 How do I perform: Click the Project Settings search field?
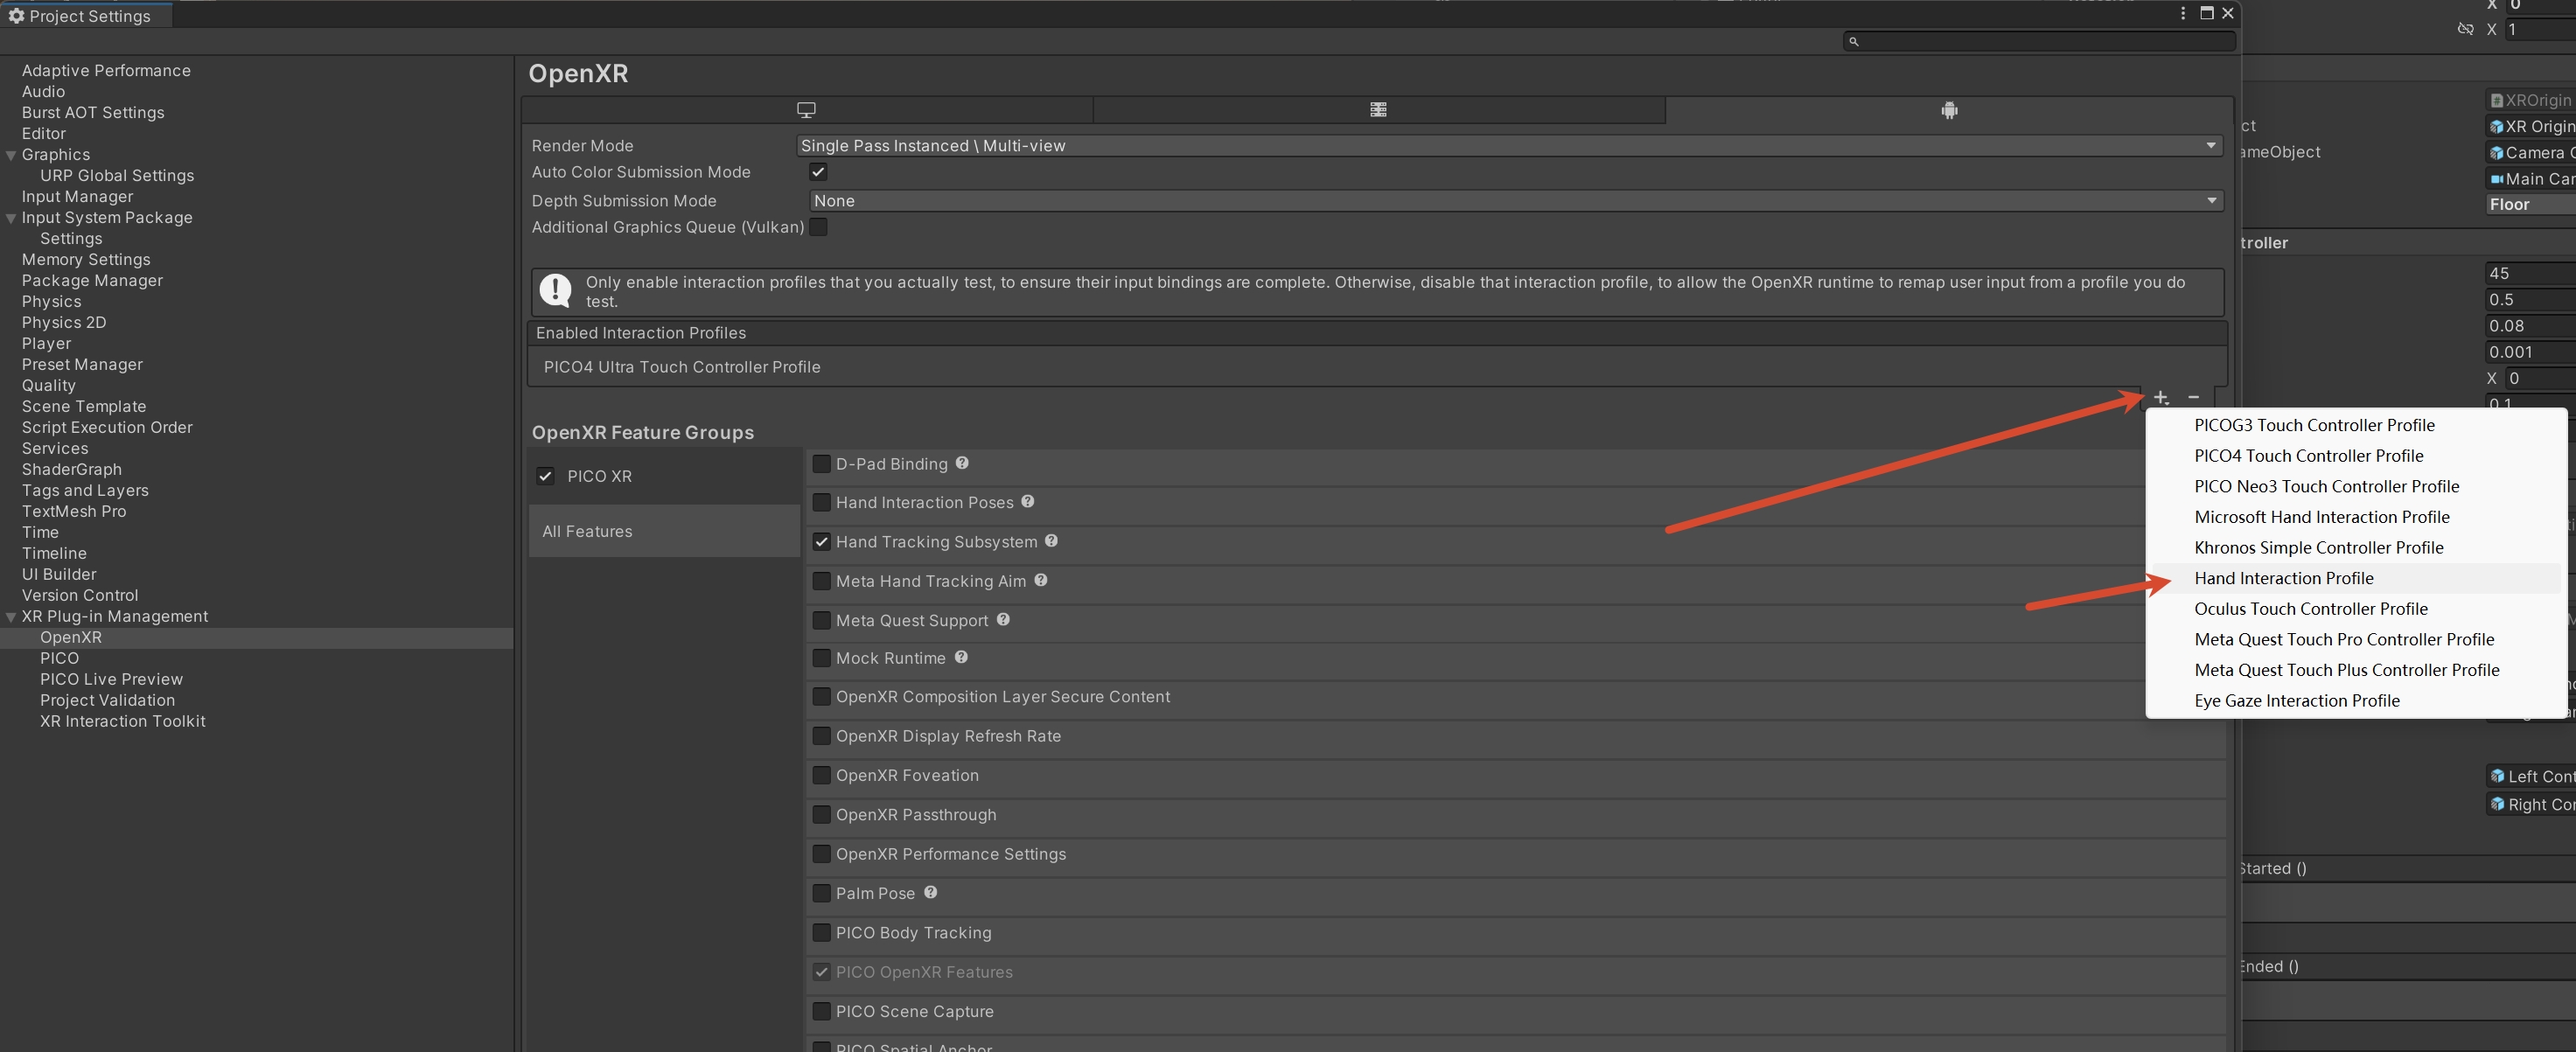2039,41
